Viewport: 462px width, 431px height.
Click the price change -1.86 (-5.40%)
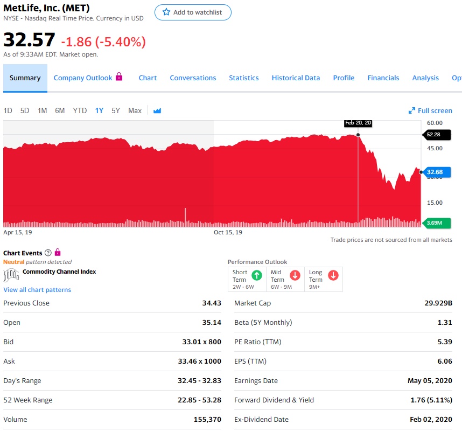[103, 42]
